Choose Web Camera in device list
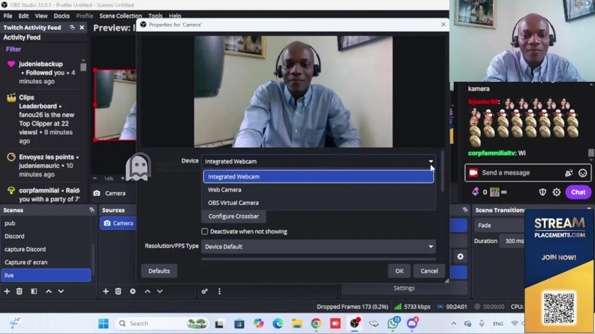The height and width of the screenshot is (334, 595). 318,190
